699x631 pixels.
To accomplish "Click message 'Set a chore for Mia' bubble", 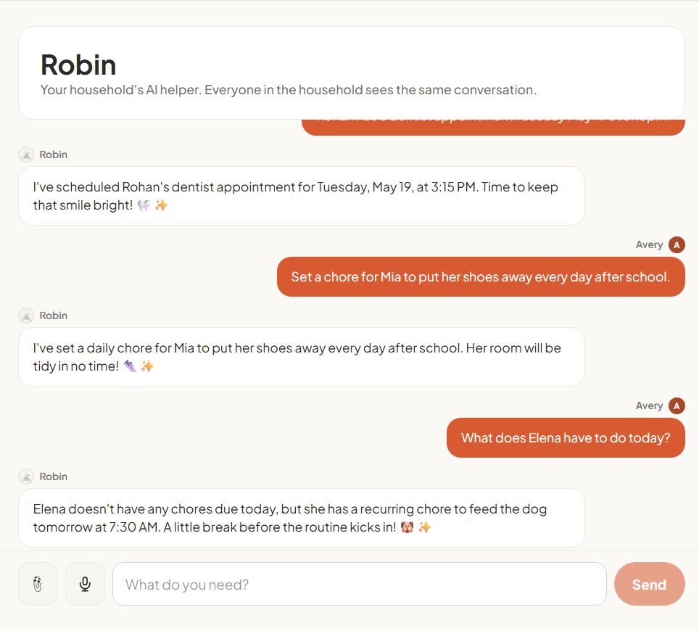I will pyautogui.click(x=481, y=277).
